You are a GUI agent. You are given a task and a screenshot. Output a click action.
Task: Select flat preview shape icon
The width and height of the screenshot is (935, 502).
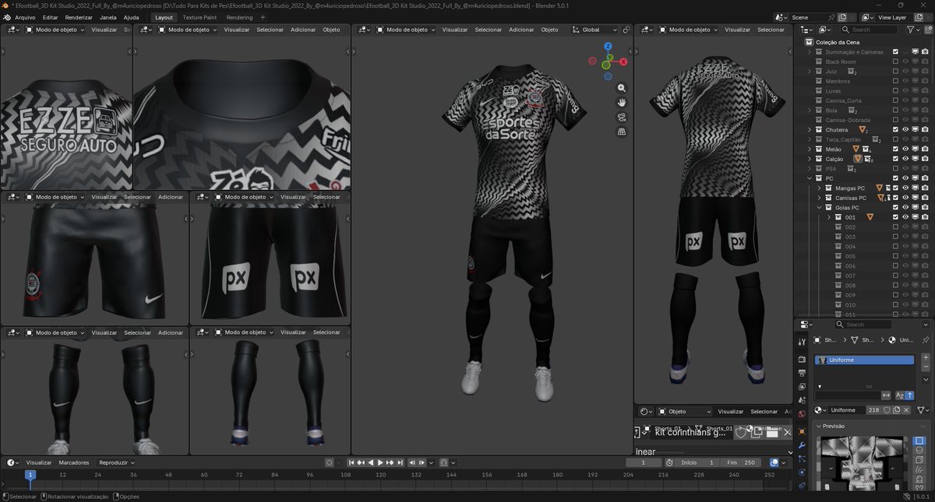pos(919,441)
